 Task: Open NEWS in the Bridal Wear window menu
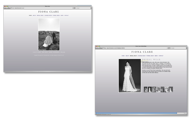(156, 56)
